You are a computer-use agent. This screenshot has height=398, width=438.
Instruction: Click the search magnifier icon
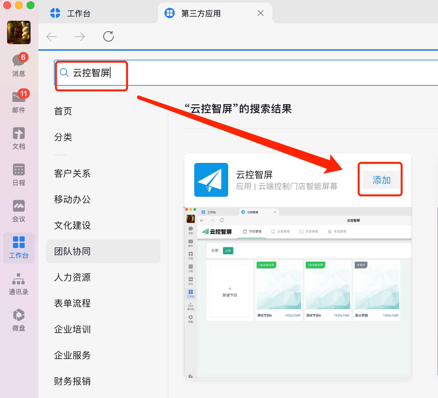pyautogui.click(x=64, y=73)
